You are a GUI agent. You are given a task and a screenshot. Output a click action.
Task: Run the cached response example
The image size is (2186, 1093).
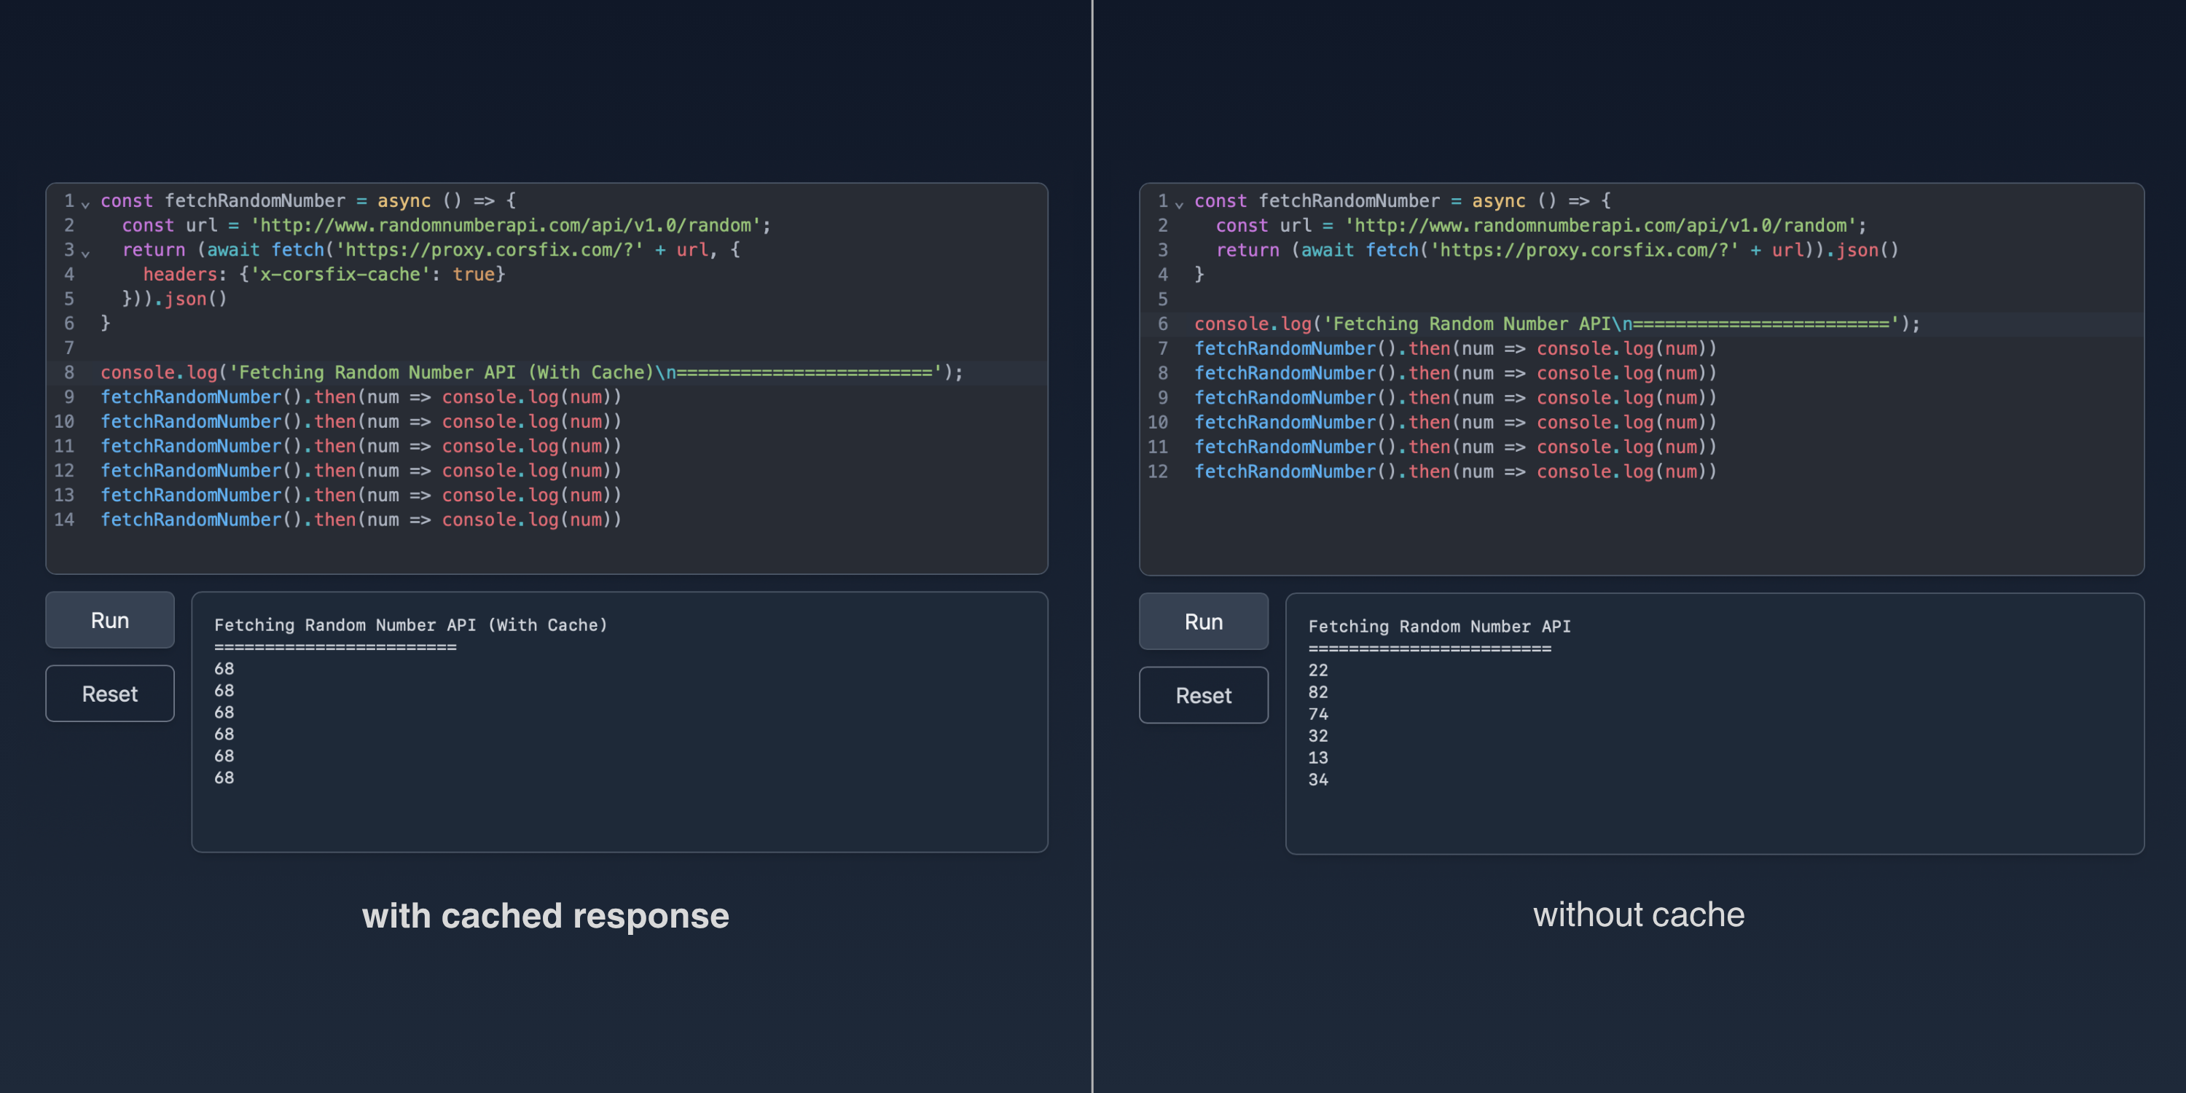pyautogui.click(x=109, y=619)
